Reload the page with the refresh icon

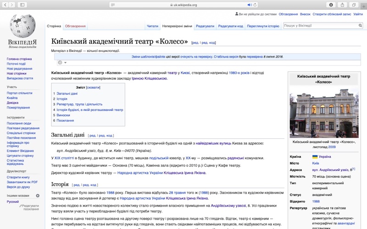pyautogui.click(x=255, y=5)
